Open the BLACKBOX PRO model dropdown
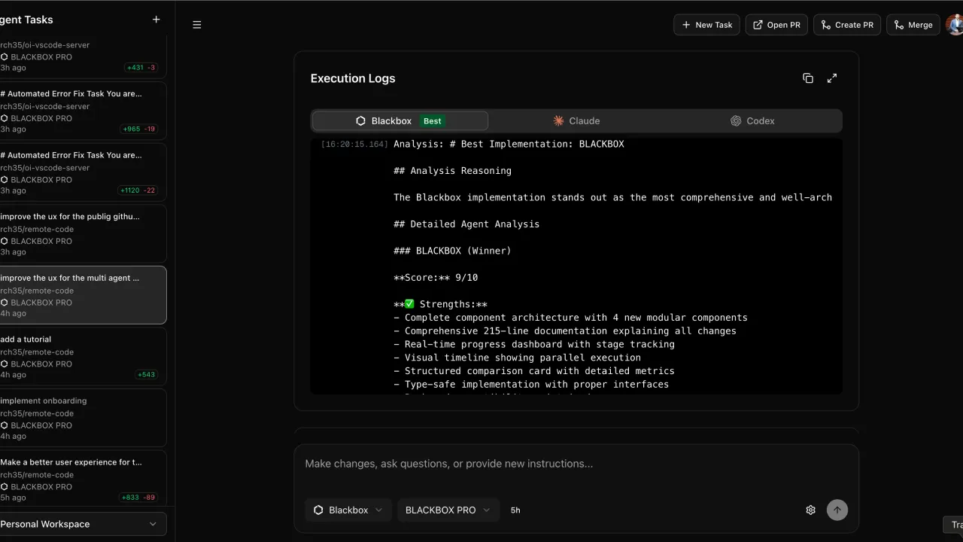Screen dimensions: 963x542 point(448,510)
